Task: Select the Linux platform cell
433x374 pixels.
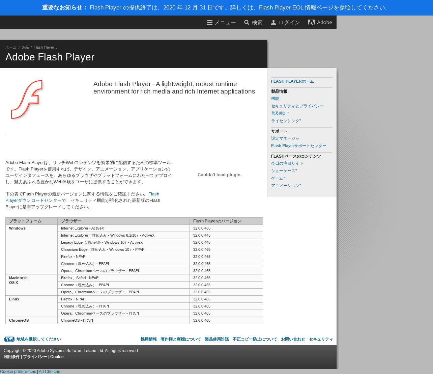Action: tap(32, 306)
